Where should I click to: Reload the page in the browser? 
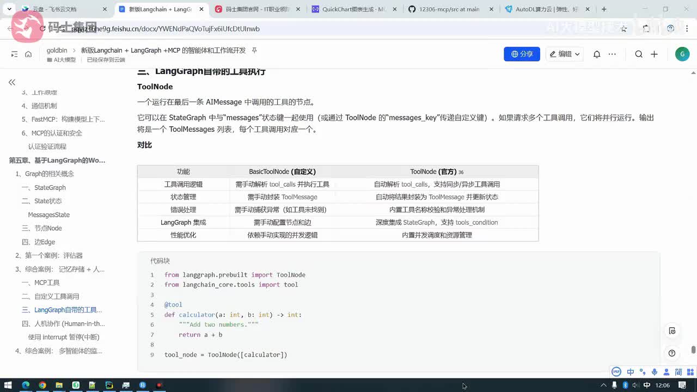[42, 29]
